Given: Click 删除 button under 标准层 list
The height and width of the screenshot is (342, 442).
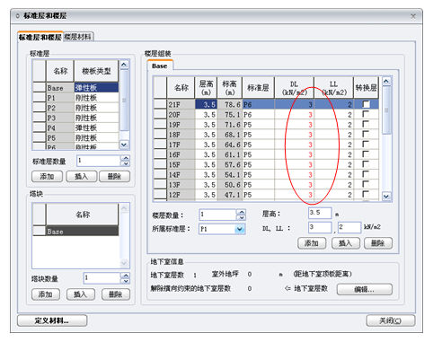Looking at the screenshot, I should click(x=114, y=177).
